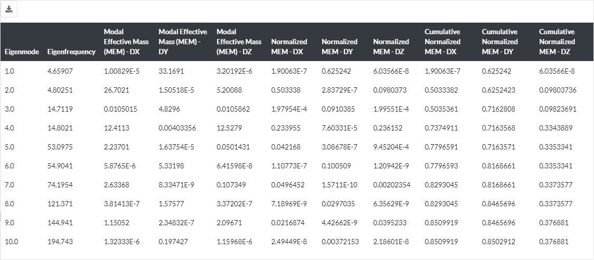This screenshot has width=594, height=260.
Task: Select eigenmode row 4.0
Action: [11, 128]
